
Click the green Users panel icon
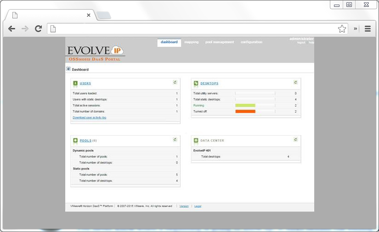tap(75, 83)
